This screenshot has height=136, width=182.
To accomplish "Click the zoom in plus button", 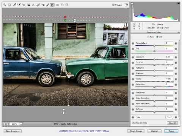I will click(x=8, y=124).
